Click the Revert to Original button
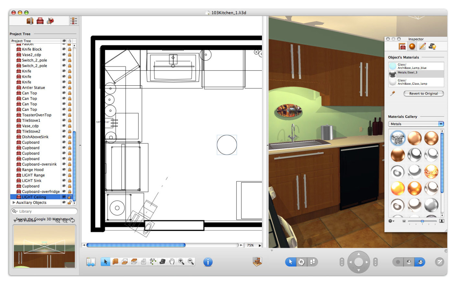Image resolution: width=455 pixels, height=284 pixels. [x=423, y=93]
